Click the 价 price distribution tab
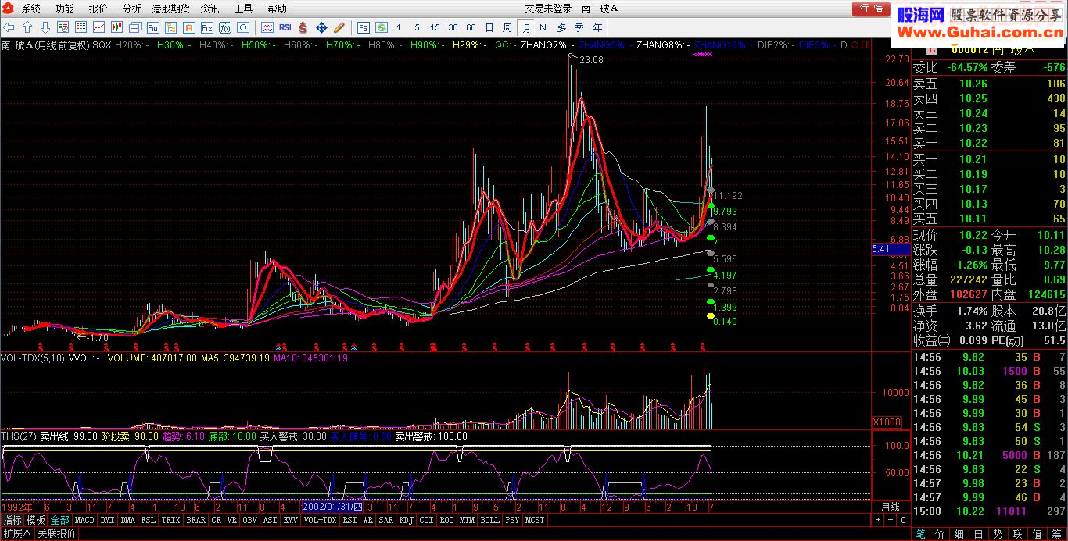This screenshot has width=1068, height=541. click(940, 534)
